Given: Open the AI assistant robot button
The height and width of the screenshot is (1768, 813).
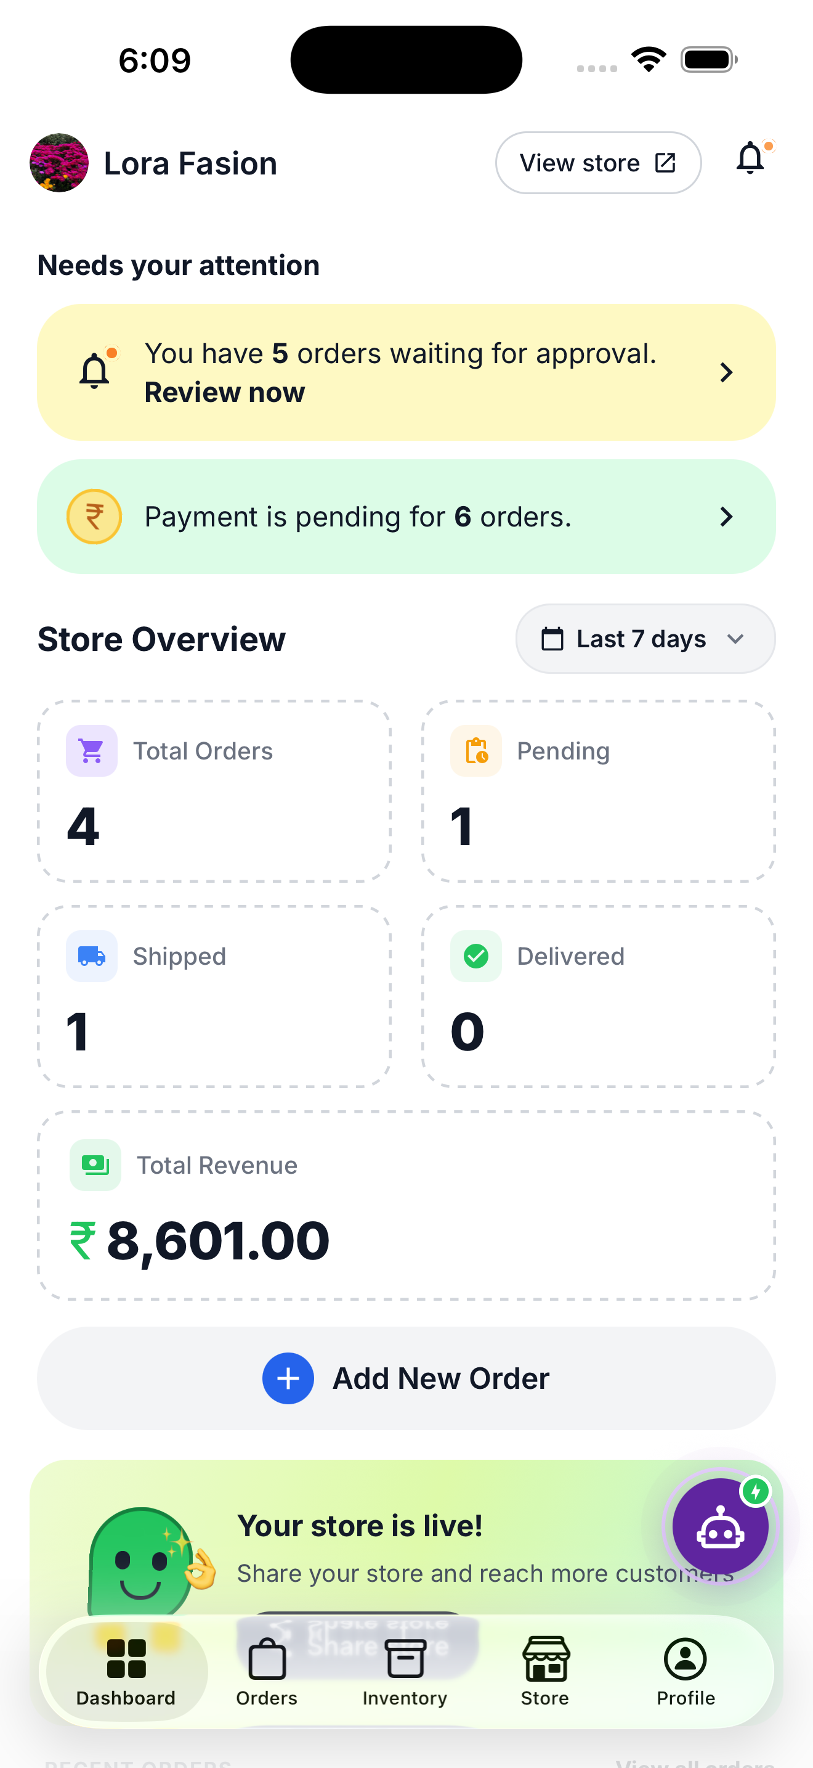Looking at the screenshot, I should click(720, 1526).
